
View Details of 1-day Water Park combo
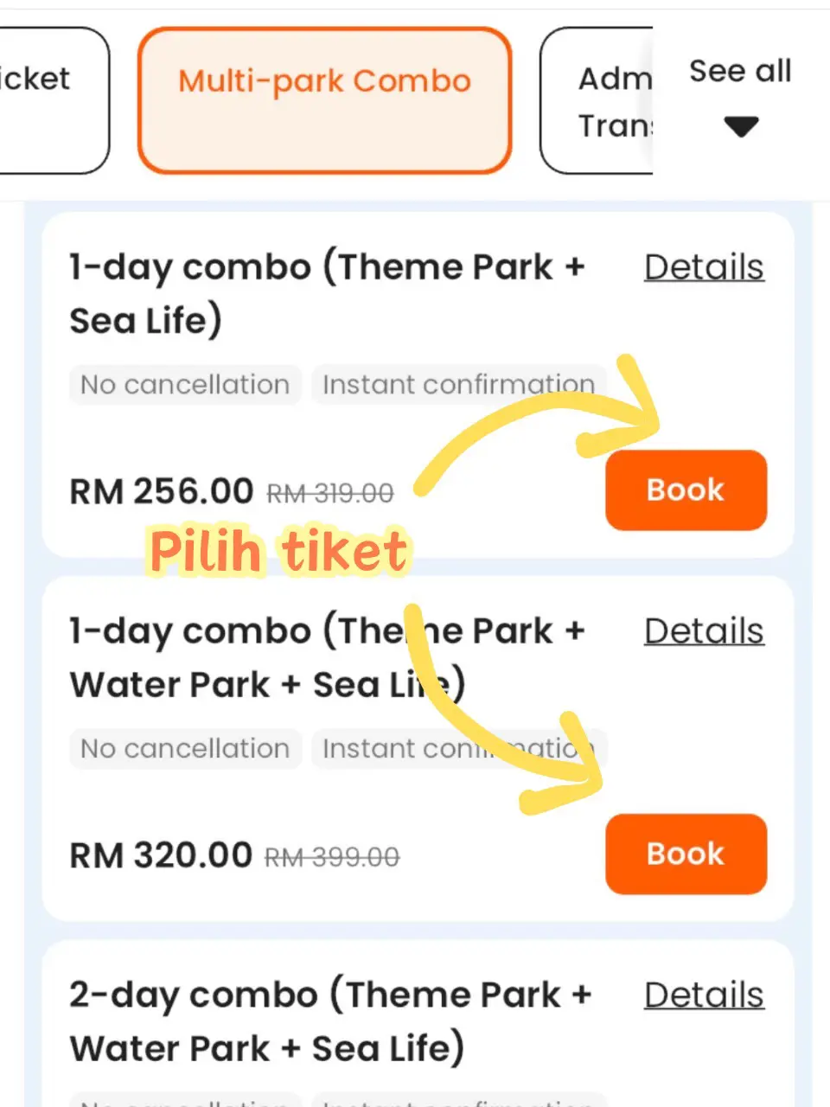(x=704, y=631)
